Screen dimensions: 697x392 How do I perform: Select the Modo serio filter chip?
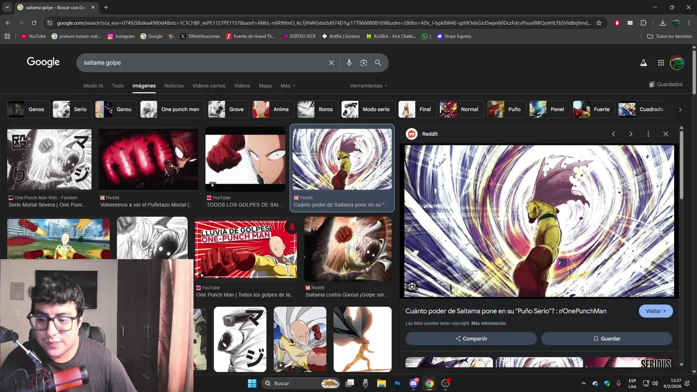[x=368, y=109]
